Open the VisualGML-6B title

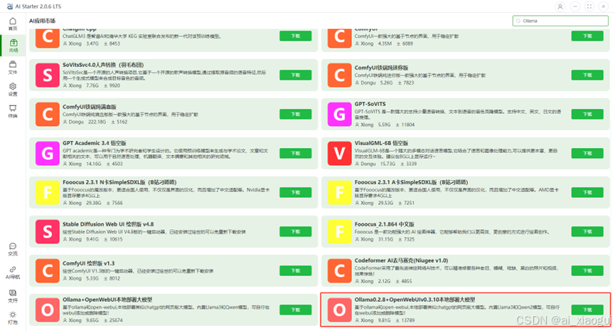pyautogui.click(x=382, y=143)
